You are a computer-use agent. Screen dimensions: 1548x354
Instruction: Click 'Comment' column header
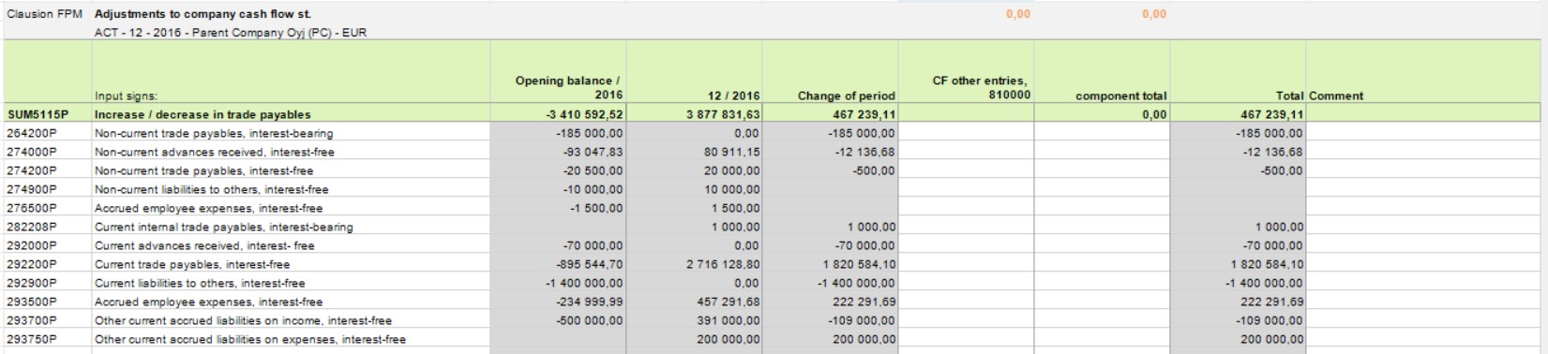tap(1336, 96)
